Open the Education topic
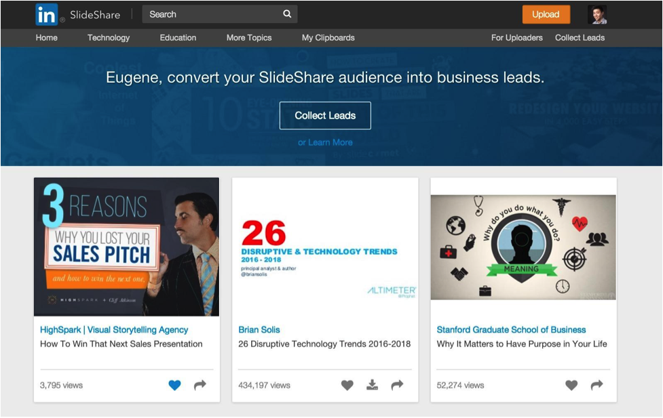663x418 pixels. (x=178, y=37)
